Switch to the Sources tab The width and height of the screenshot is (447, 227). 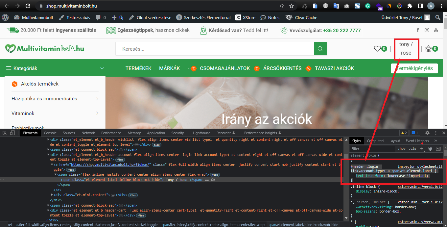click(x=69, y=133)
